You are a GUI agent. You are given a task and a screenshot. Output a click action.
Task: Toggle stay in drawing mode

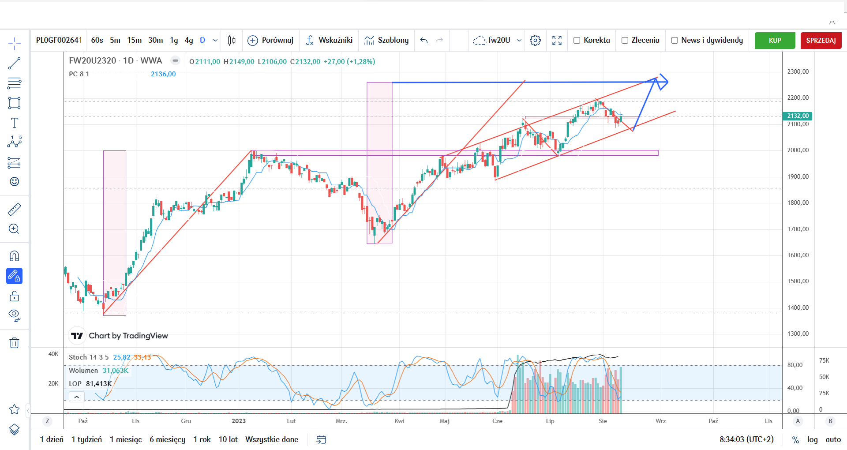click(x=15, y=276)
